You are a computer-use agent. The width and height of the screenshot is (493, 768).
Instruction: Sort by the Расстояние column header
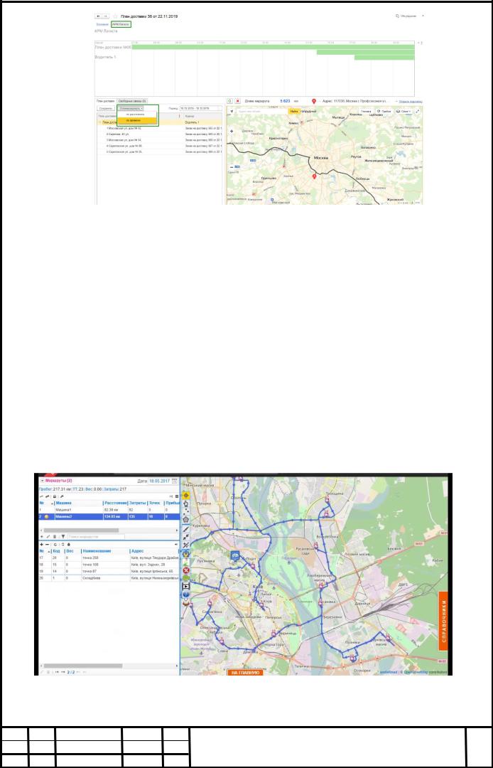pyautogui.click(x=115, y=503)
